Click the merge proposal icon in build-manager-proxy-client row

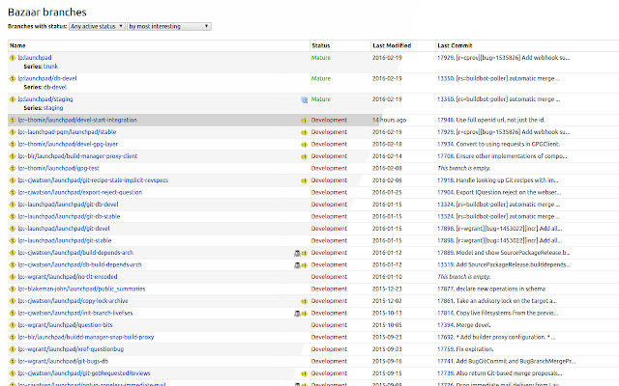(304, 156)
